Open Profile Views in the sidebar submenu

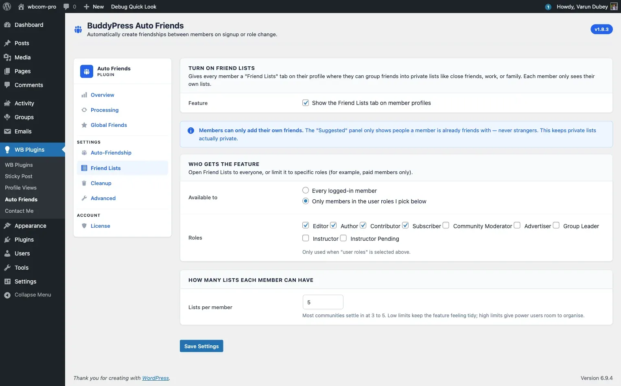[x=21, y=188]
